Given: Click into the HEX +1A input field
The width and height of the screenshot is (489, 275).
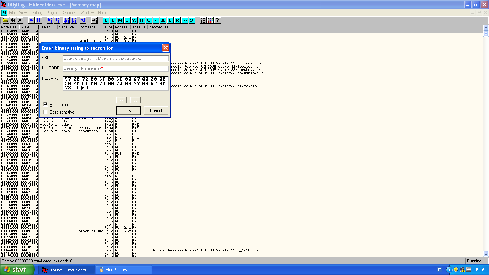Looking at the screenshot, I should pyautogui.click(x=116, y=83).
